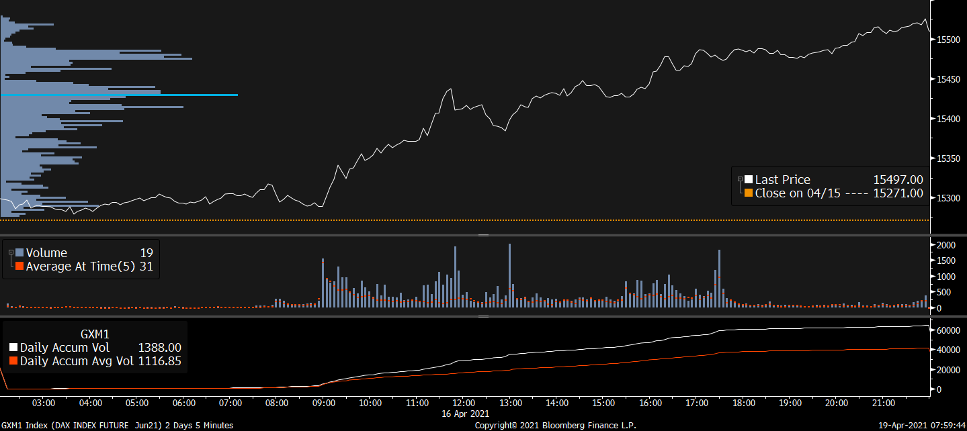Click the 15271.00 close value
Viewport: 967px width, 431px height.
point(898,193)
